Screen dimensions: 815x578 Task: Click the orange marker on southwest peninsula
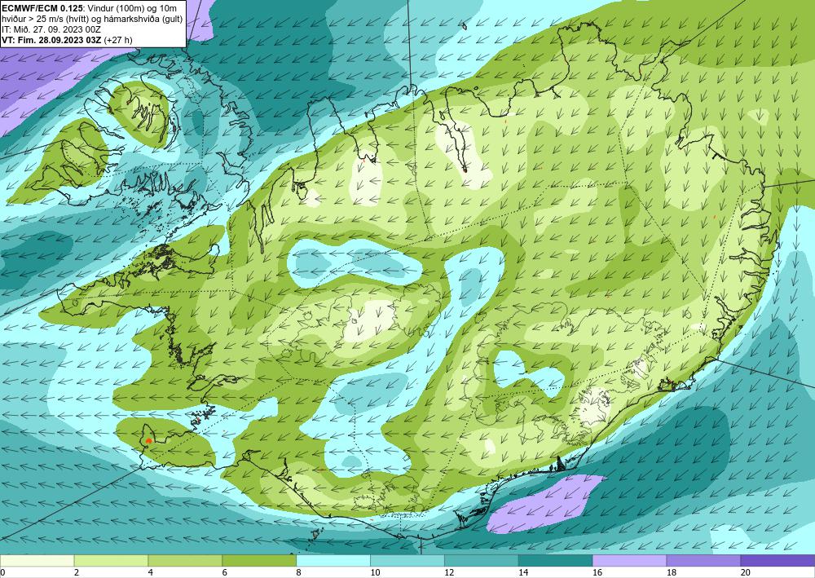pos(148,440)
